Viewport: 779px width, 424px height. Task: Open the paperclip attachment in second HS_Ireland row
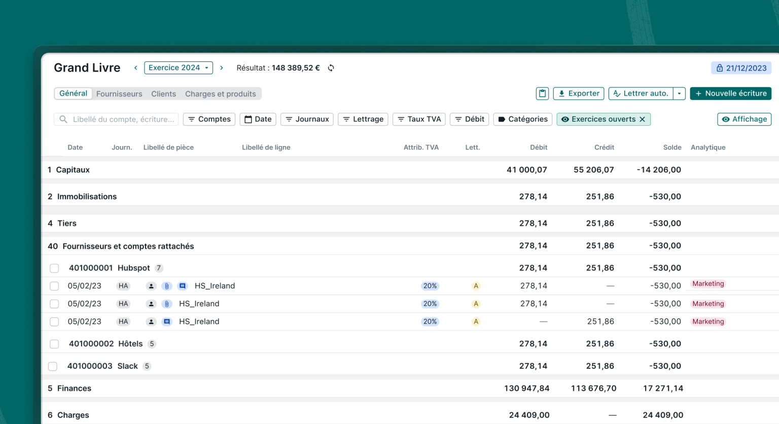(x=167, y=304)
